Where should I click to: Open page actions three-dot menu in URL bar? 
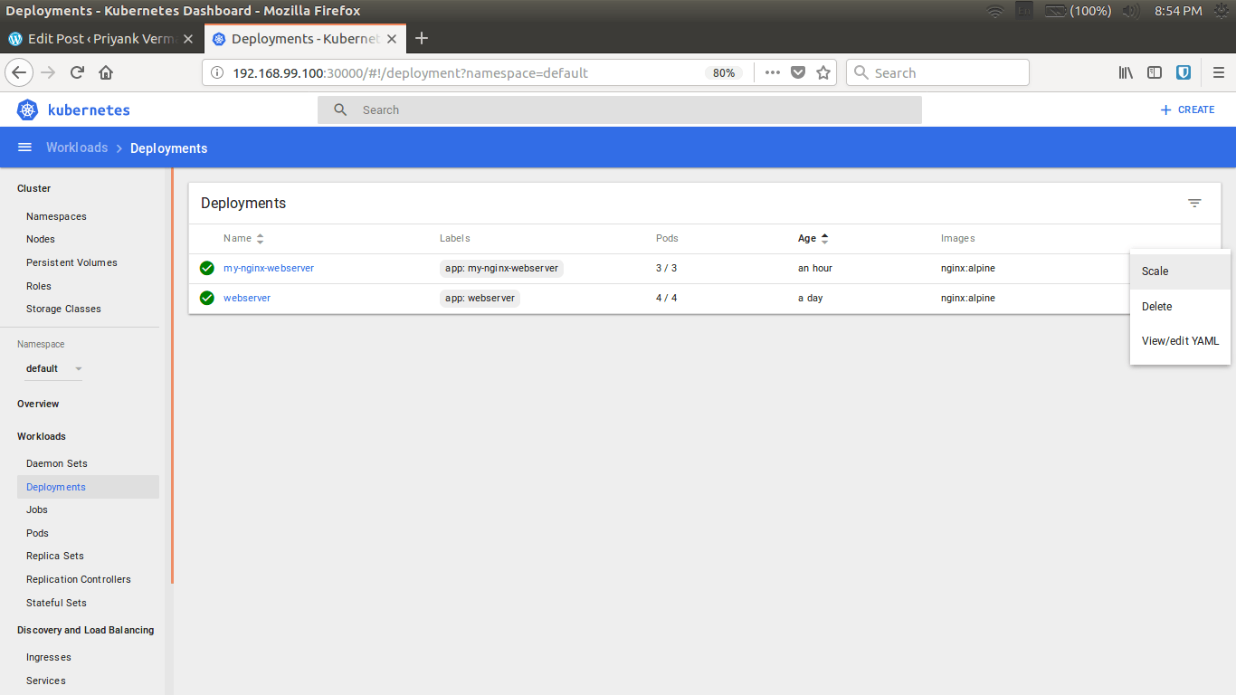coord(772,72)
